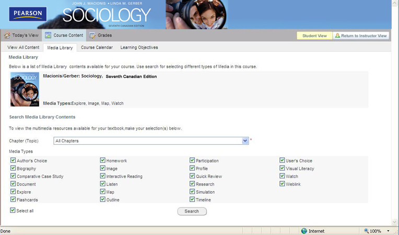Toggle the Map checkbox
This screenshot has height=235, width=399.
[102, 192]
